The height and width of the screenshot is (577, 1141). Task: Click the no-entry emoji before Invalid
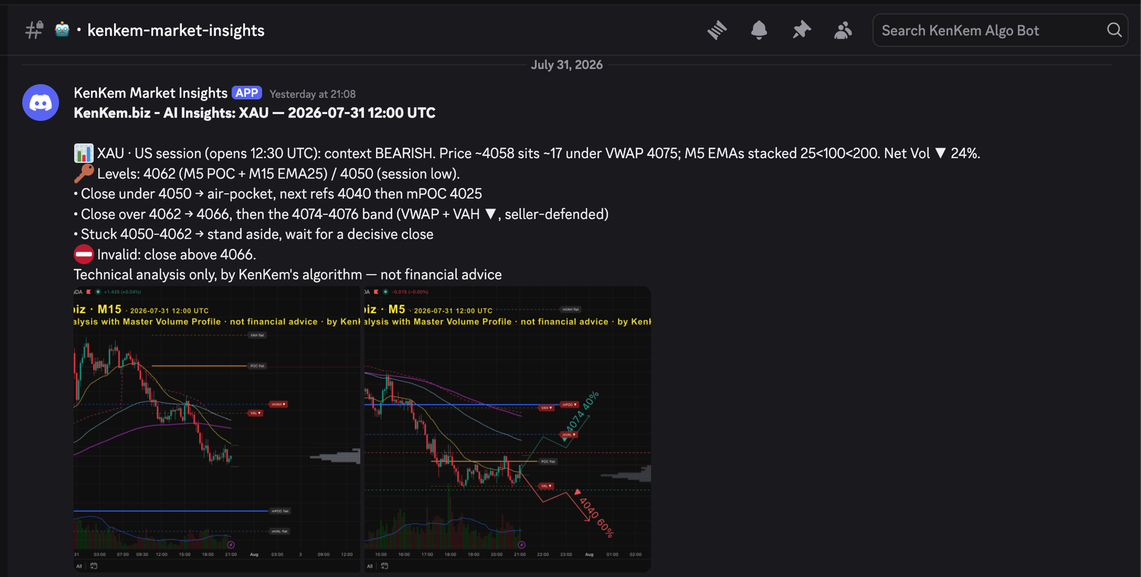click(x=83, y=254)
